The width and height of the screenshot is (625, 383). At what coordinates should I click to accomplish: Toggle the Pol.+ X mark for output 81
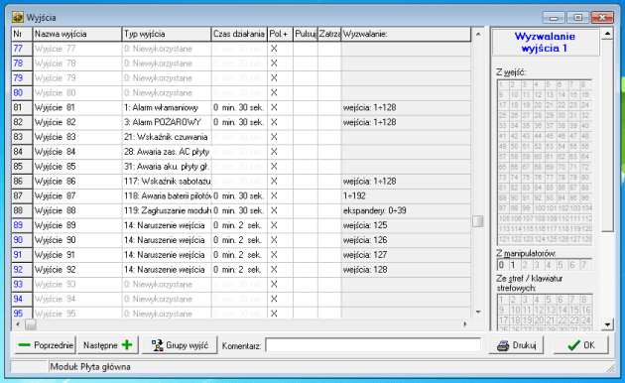pyautogui.click(x=274, y=107)
